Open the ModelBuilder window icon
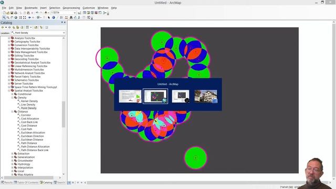The image size is (336, 189). point(105,13)
